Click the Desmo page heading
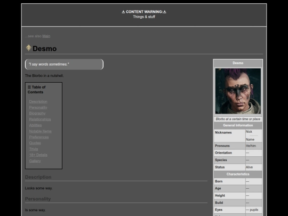The height and width of the screenshot is (216, 288). (45, 49)
